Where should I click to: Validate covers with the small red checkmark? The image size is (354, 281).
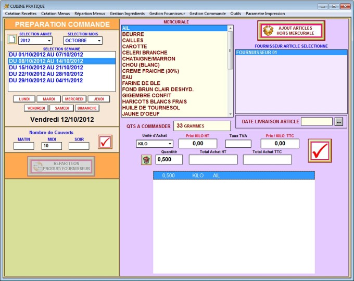(105, 142)
